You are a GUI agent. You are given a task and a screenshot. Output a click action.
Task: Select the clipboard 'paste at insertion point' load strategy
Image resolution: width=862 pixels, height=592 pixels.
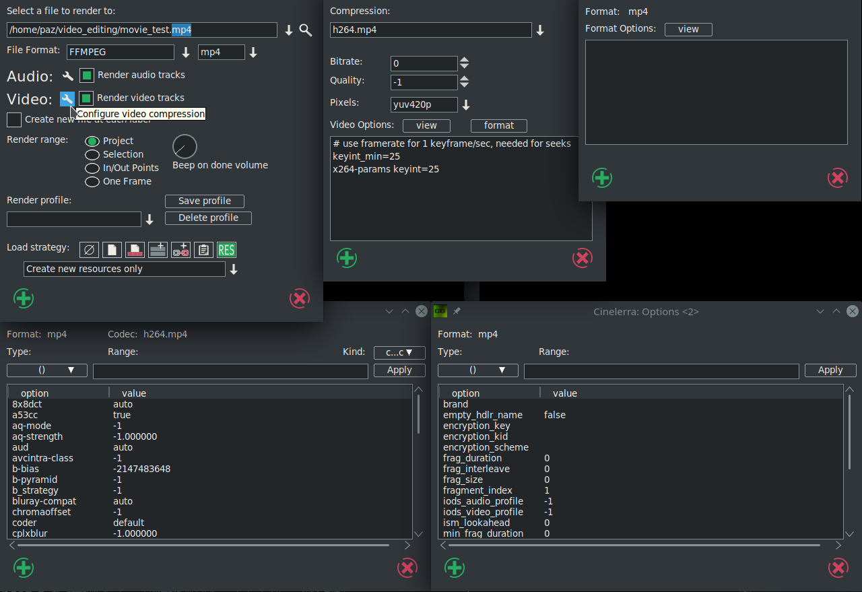[x=203, y=249]
